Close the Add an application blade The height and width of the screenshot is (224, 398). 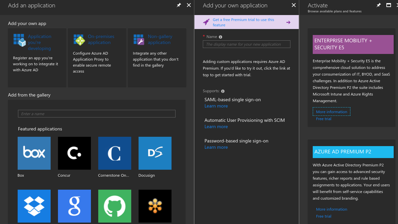pyautogui.click(x=189, y=5)
